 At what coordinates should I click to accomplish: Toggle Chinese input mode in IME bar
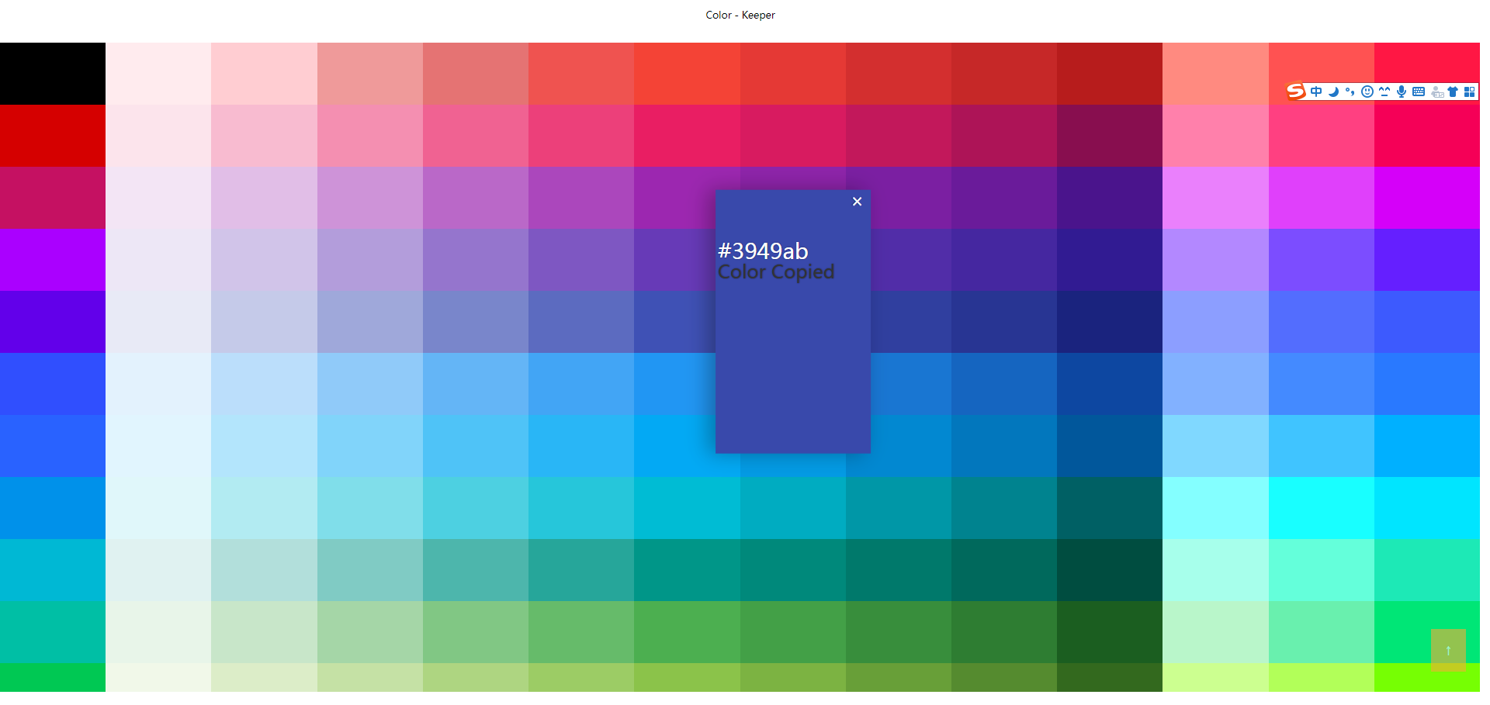tap(1316, 92)
